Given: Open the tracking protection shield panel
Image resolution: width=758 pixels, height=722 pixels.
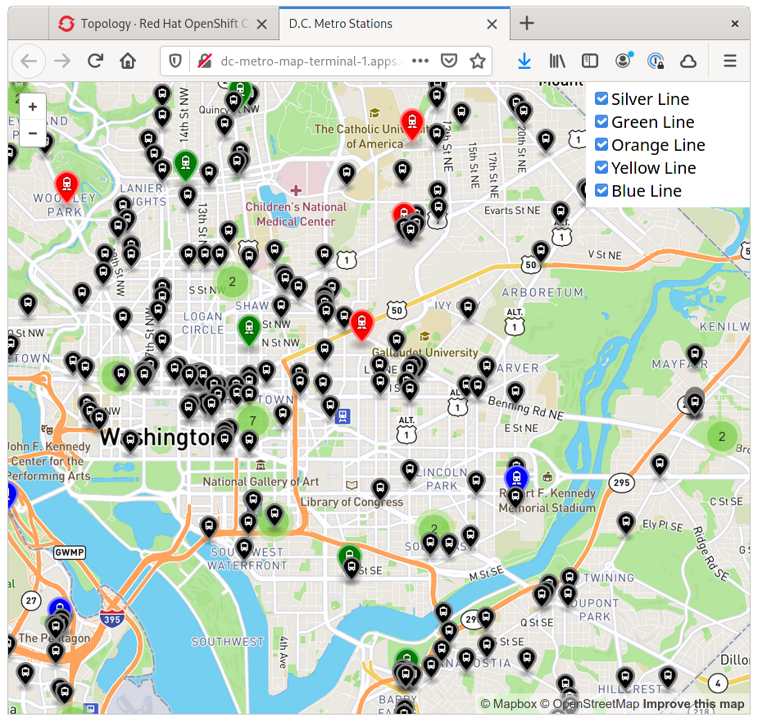Looking at the screenshot, I should (x=175, y=61).
